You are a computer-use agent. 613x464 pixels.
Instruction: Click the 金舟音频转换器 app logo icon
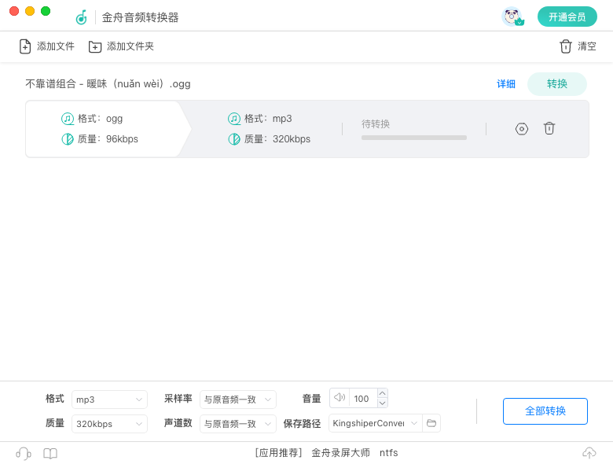81,17
